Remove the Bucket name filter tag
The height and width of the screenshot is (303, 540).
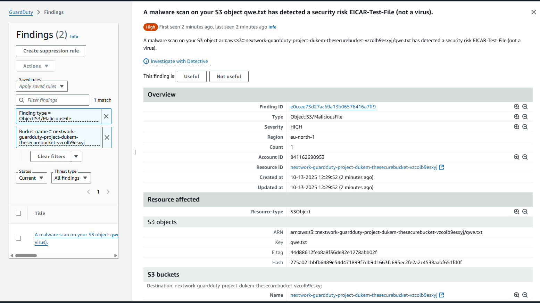106,137
